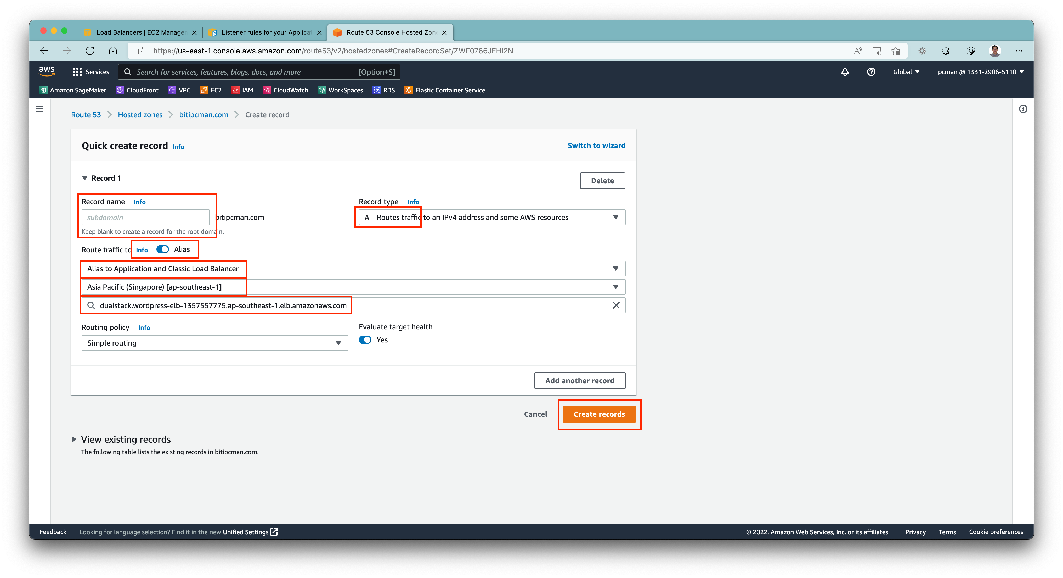This screenshot has height=578, width=1063.
Task: Open the CloudWatch shortcut
Action: (286, 90)
